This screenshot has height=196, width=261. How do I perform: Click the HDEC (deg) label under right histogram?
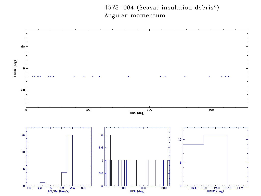coord(215,191)
